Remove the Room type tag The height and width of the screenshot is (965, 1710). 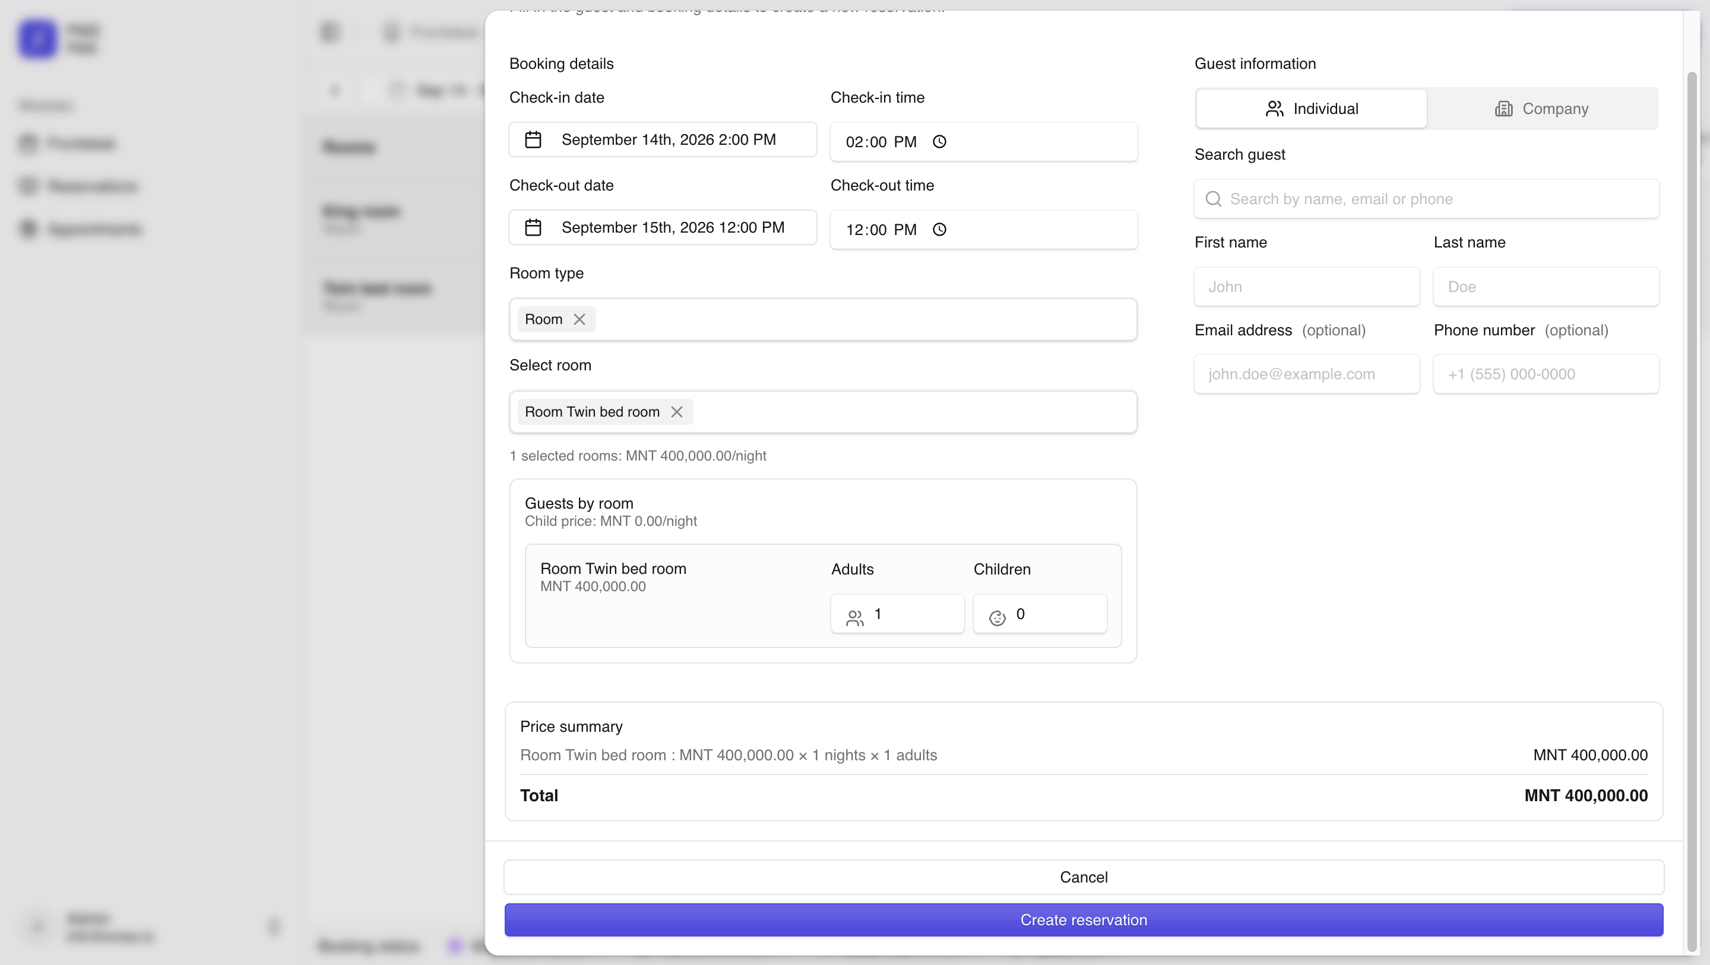point(579,319)
